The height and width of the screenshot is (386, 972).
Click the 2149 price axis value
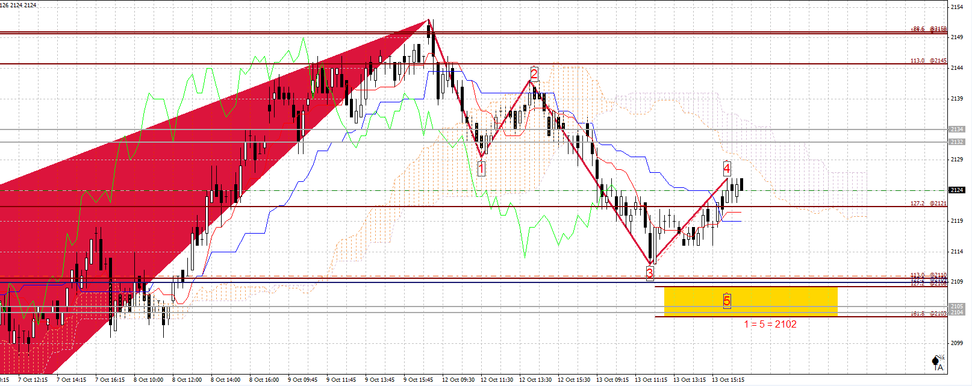point(957,37)
